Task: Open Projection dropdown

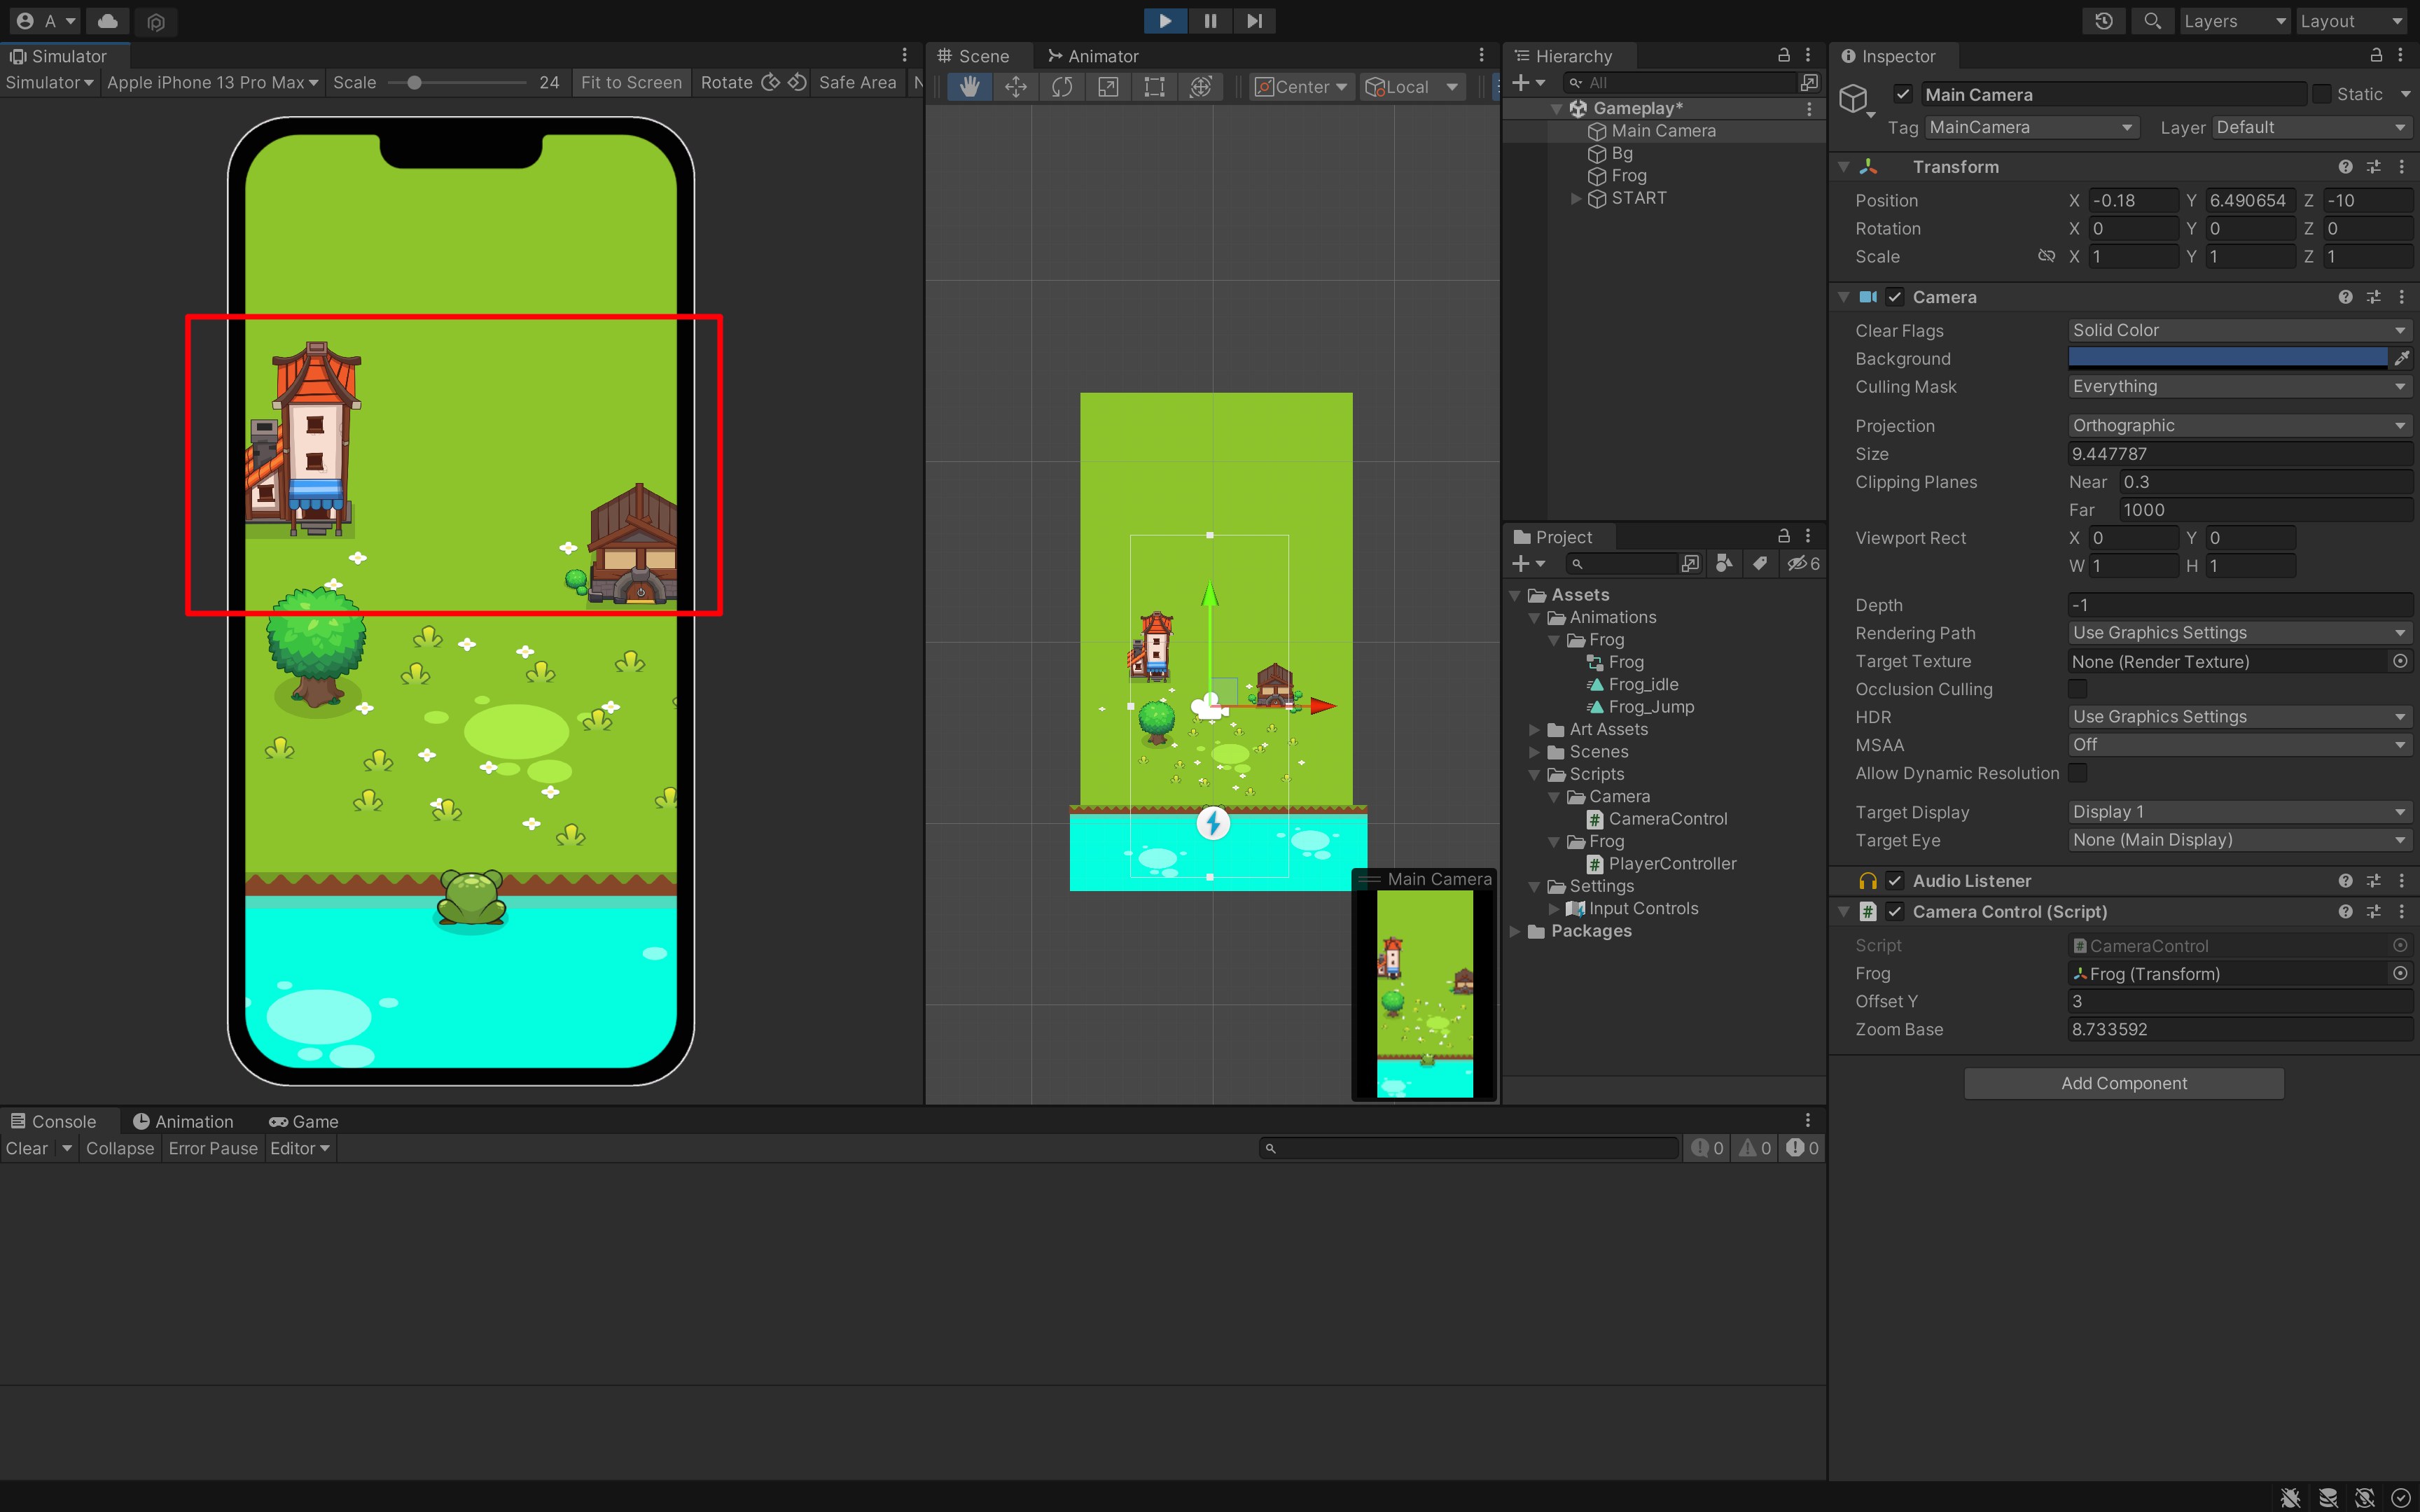Action: [x=2240, y=425]
